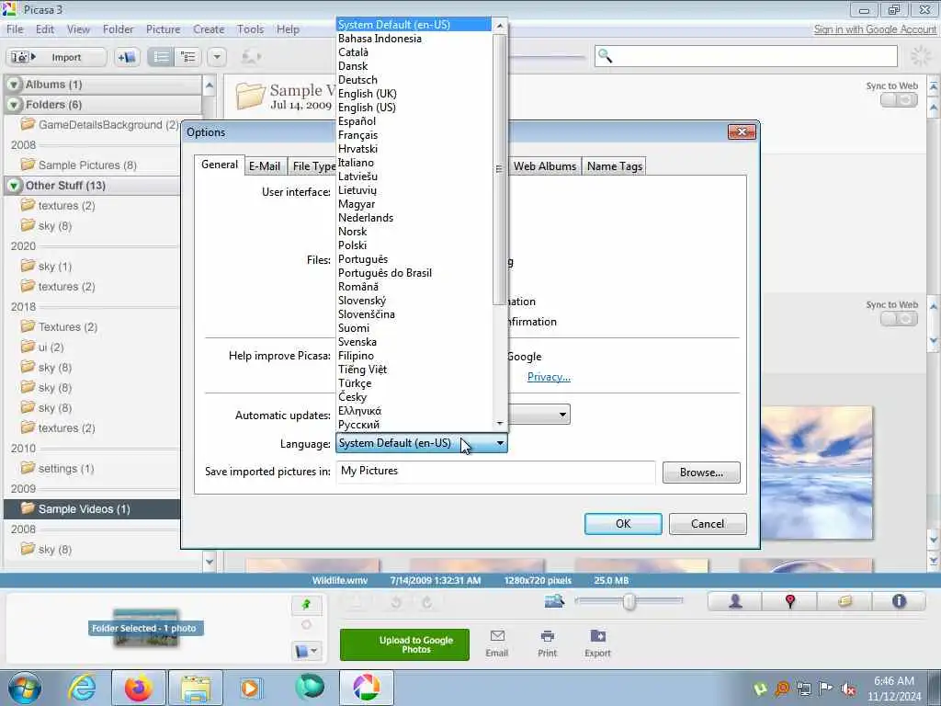The height and width of the screenshot is (706, 941).
Task: Open the view filter dropdown arrow in toolbar
Action: (217, 57)
